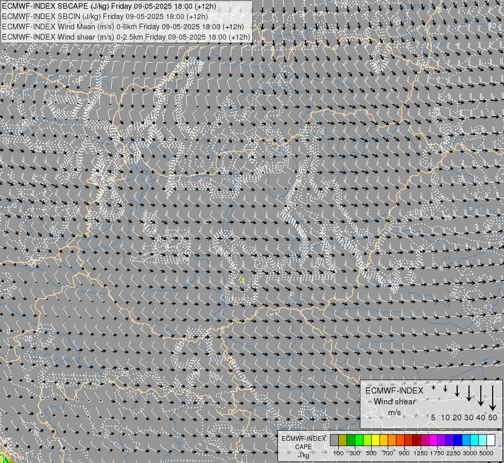Click the 'Wind shear' legend title text
The width and height of the screenshot is (504, 463).
(x=394, y=401)
